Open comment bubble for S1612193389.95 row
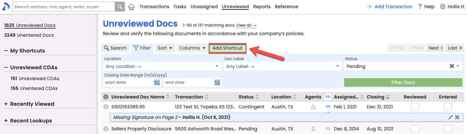The height and width of the screenshot is (134, 467). click(328, 107)
